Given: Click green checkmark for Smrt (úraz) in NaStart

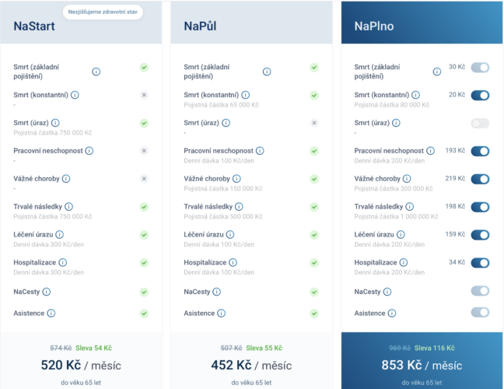Looking at the screenshot, I should click(x=144, y=123).
